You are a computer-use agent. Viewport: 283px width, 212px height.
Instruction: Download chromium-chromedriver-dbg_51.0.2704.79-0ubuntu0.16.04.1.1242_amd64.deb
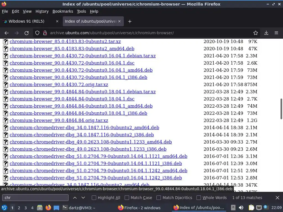(x=98, y=171)
